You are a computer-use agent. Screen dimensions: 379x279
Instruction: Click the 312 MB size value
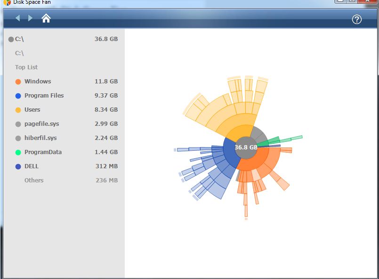click(x=106, y=166)
